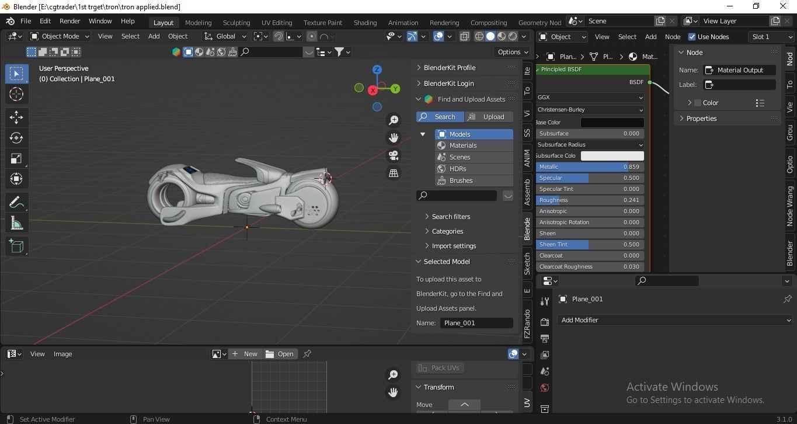
Task: Pin the Plane_001 properties panel
Action: point(788,299)
